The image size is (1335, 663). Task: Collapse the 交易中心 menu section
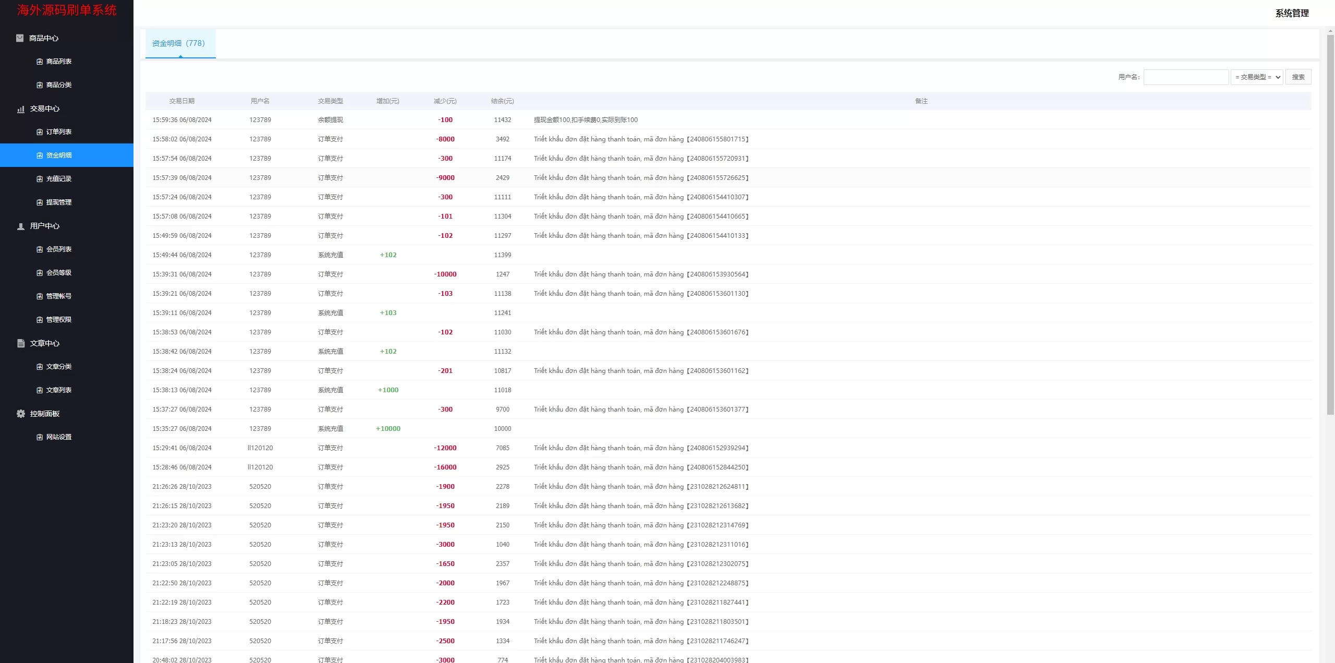(45, 109)
